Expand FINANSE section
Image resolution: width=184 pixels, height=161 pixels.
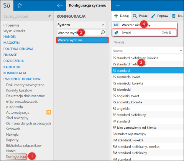[x=10, y=55]
